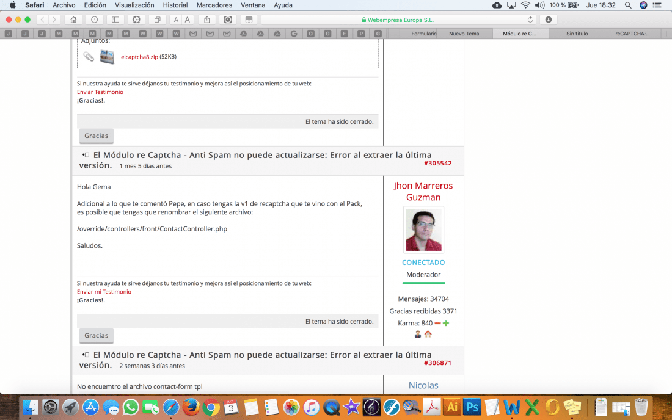
Task: Go forward with Safari's forward arrow
Action: click(x=54, y=20)
